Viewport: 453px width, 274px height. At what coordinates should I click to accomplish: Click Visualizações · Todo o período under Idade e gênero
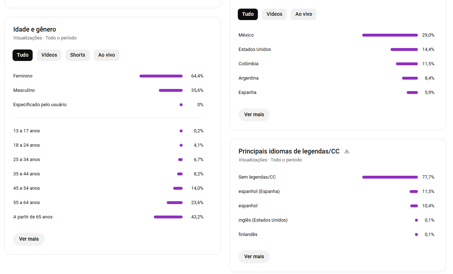coord(45,38)
